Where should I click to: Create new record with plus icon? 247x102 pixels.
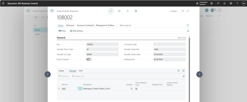(x=128, y=11)
